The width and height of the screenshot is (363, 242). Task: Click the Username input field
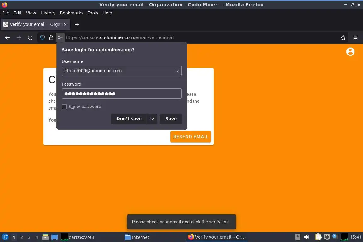(x=122, y=71)
